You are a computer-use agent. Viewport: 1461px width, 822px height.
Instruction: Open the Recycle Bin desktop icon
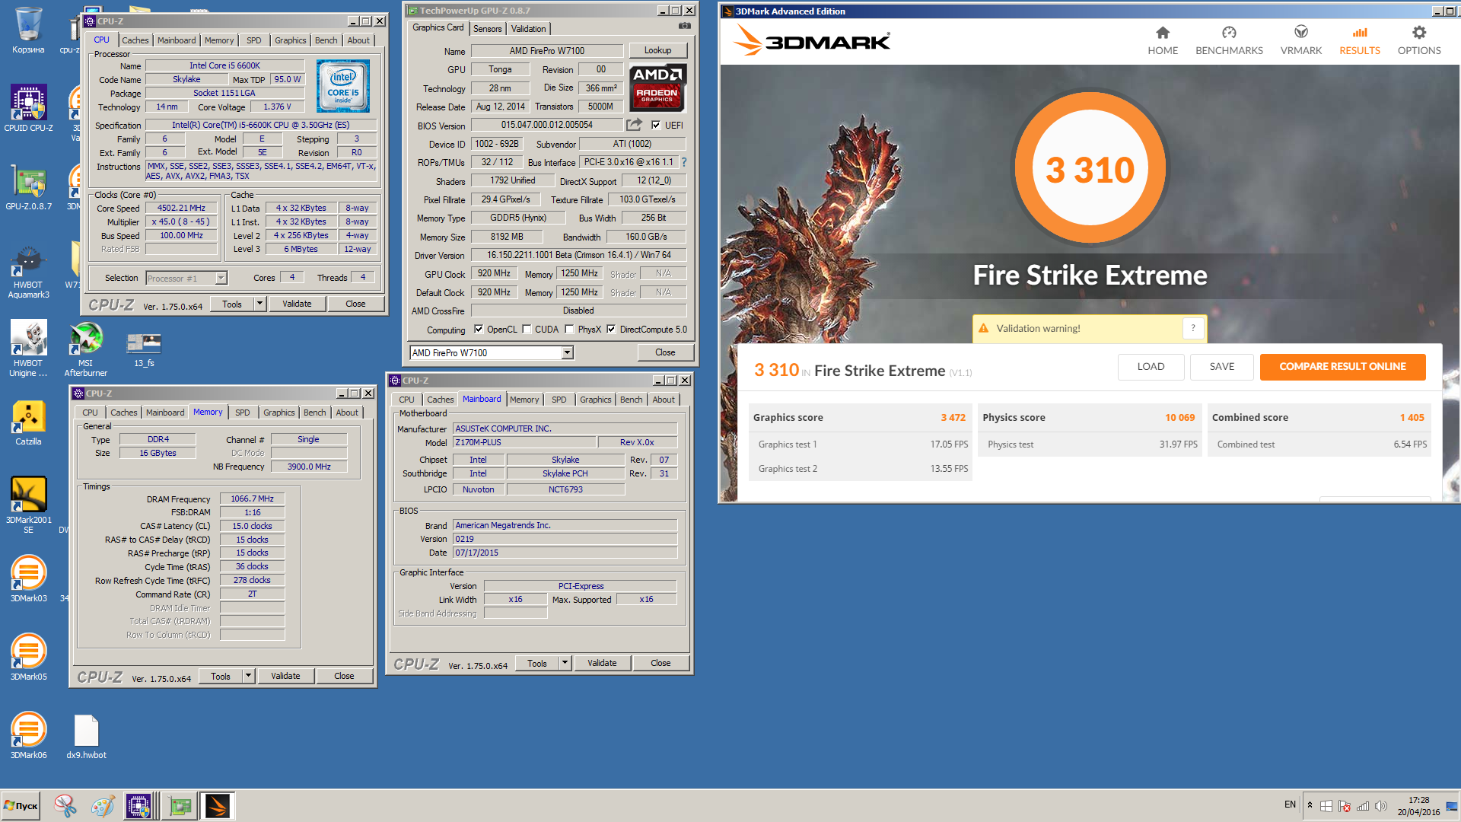coord(28,30)
